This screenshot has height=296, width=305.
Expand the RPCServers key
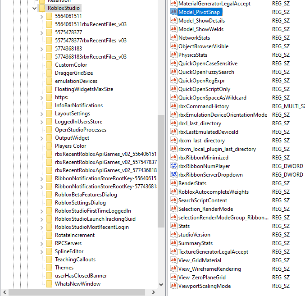[41, 243]
